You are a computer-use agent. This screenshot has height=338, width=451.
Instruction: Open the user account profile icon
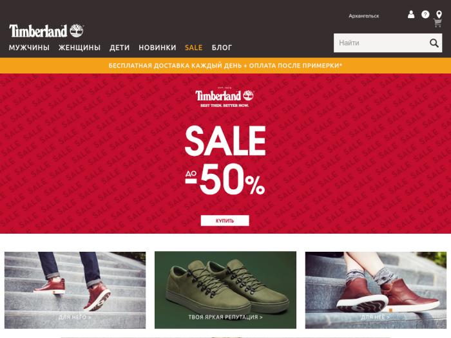(411, 14)
